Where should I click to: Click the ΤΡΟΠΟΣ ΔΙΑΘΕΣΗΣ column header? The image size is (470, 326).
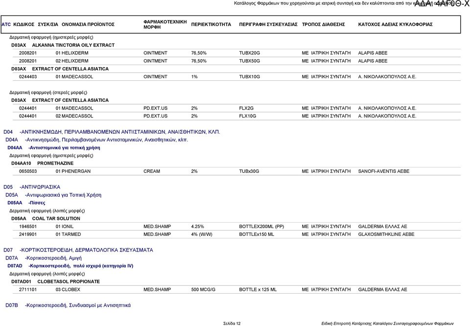(x=323, y=24)
